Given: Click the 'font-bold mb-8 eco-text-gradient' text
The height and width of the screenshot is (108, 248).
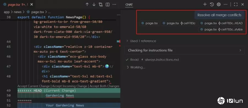Looking at the screenshot, I should 75,81.
